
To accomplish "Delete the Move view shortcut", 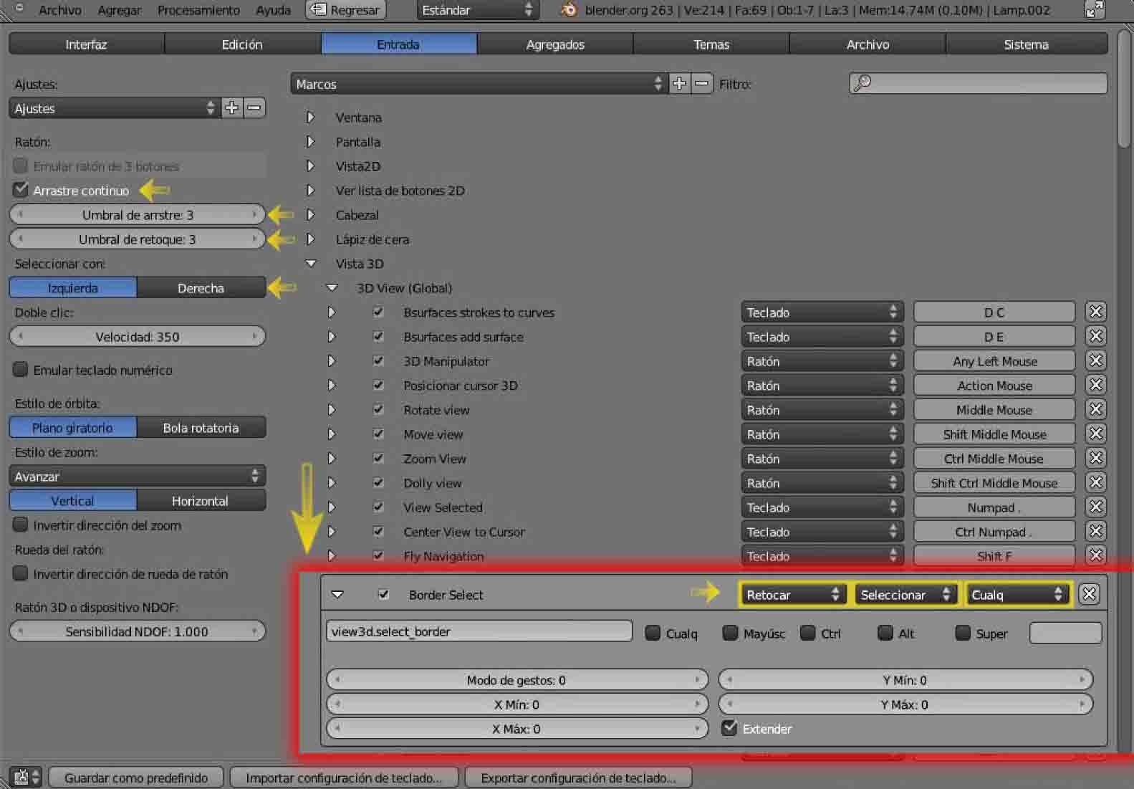I will point(1095,434).
